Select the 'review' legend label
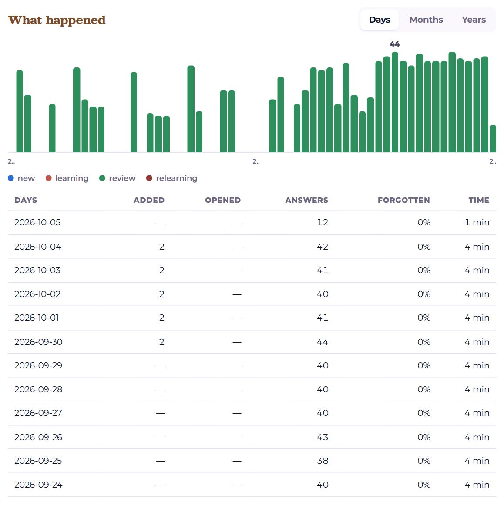The height and width of the screenshot is (505, 504). 122,178
